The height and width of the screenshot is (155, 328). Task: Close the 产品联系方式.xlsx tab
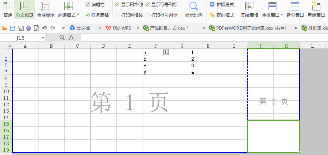(204, 28)
